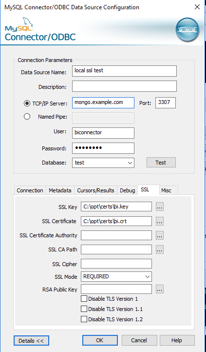This screenshot has height=352, width=206.
Task: Click the Connection Parameters group label
Action: (45, 60)
